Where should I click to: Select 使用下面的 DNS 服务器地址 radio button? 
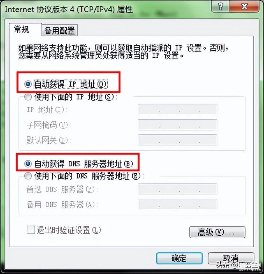click(28, 176)
